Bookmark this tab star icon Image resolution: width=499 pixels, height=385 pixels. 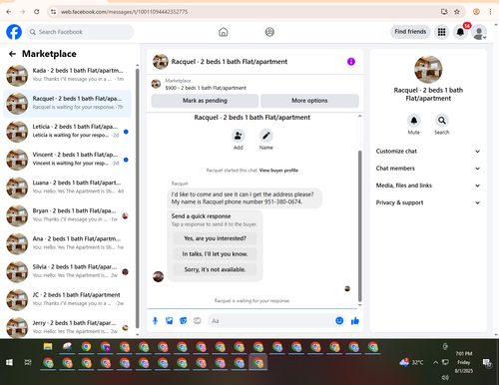tap(457, 12)
